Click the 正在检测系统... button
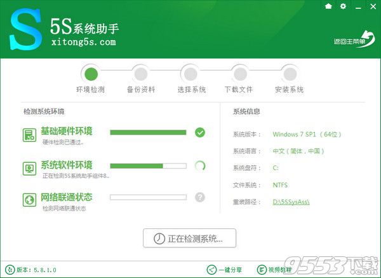Image resolution: width=381 pixels, height=278 pixels. pyautogui.click(x=189, y=238)
